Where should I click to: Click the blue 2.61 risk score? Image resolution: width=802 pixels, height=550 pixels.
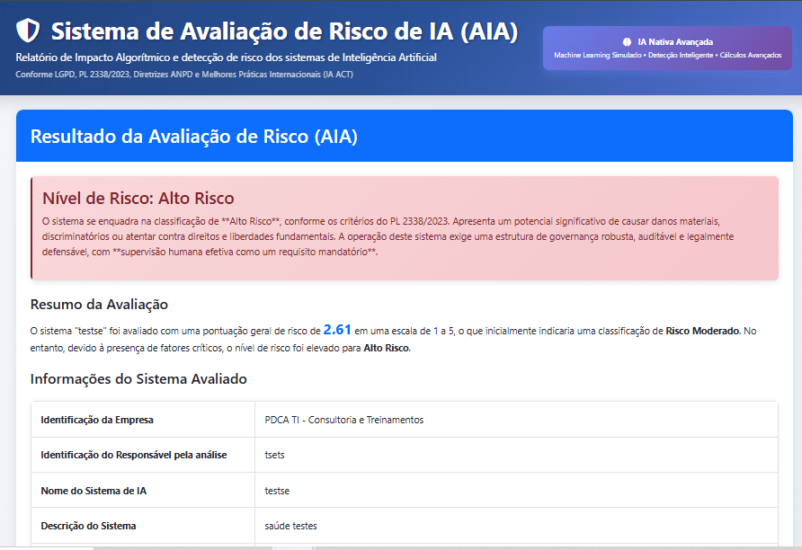tap(337, 330)
